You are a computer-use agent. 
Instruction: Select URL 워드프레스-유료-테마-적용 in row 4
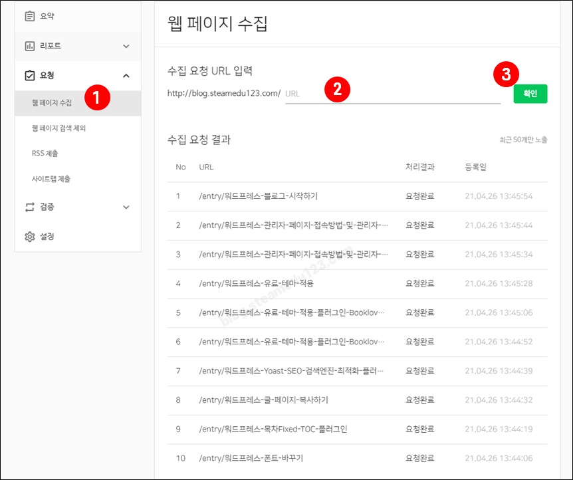[256, 283]
